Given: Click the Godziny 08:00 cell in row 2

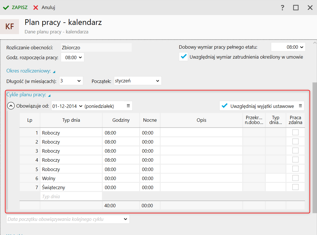Looking at the screenshot, I should coord(121,142).
